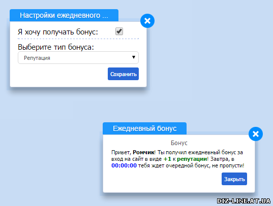Click the green word 'репутации'
The width and height of the screenshot is (273, 206).
click(x=192, y=159)
